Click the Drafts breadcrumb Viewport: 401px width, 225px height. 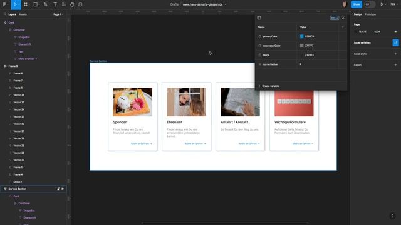click(x=174, y=4)
